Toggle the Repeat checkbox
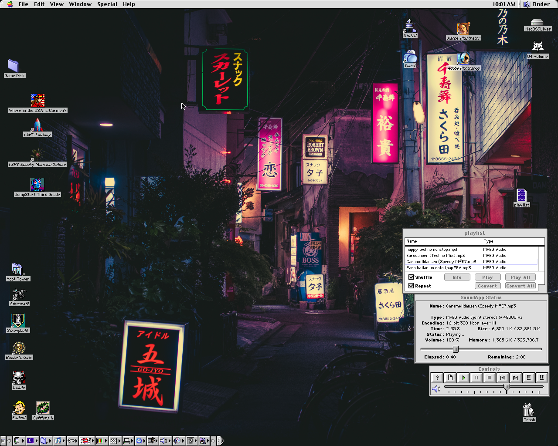The height and width of the screenshot is (446, 558). 411,286
